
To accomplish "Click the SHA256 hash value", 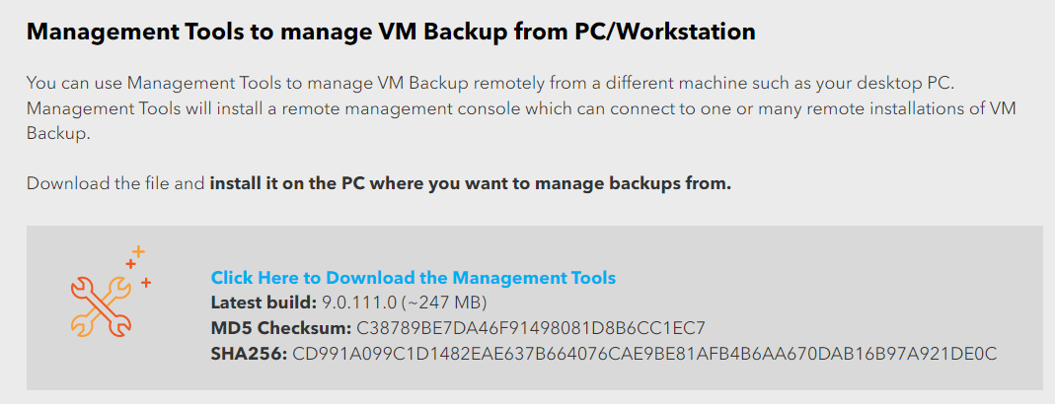I will pos(644,353).
